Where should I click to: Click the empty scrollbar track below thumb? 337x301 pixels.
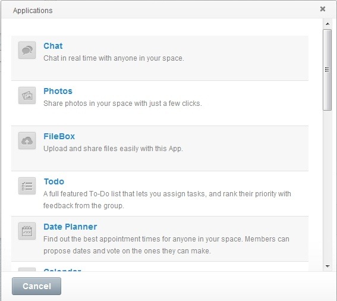(x=327, y=186)
